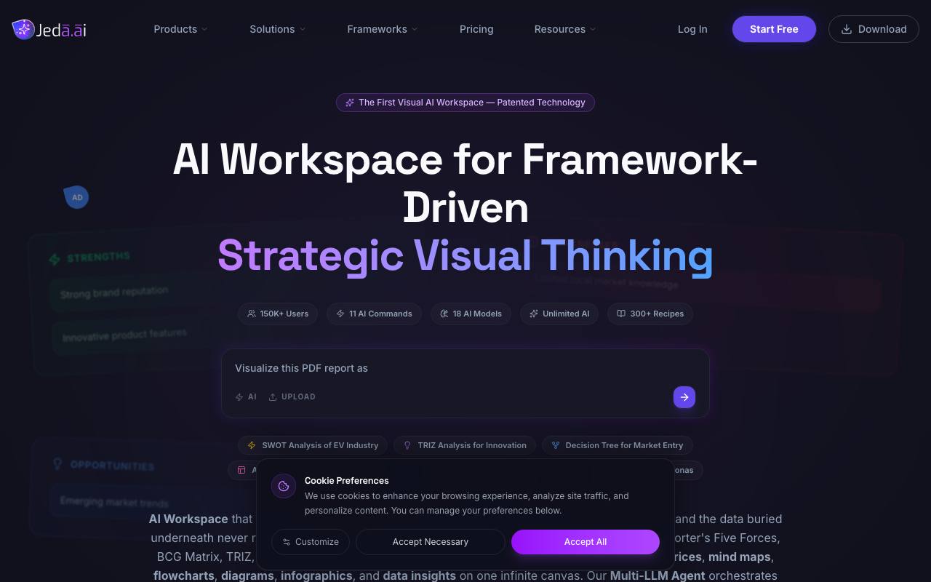Viewport: 931px width, 582px height.
Task: Click the bold 'Multi-LLM Agent' text
Action: 658,575
